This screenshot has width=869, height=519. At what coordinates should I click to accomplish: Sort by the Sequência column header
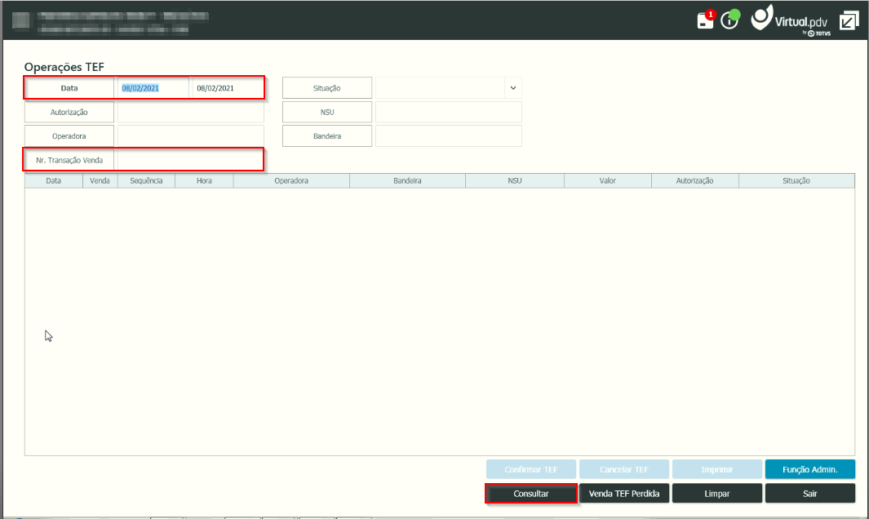[x=146, y=181]
